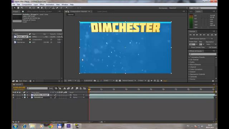Image resolution: width=229 pixels, height=129 pixels.
Task: Open Parent dropdown for Particles_02.mp4 layer
Action: click(x=79, y=95)
